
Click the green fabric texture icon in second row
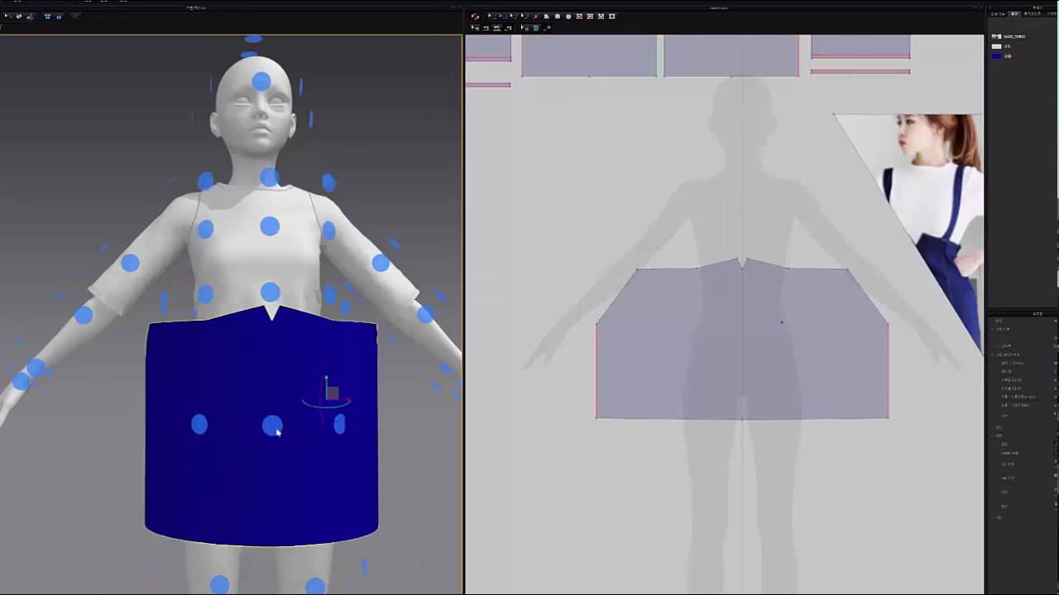pos(535,28)
